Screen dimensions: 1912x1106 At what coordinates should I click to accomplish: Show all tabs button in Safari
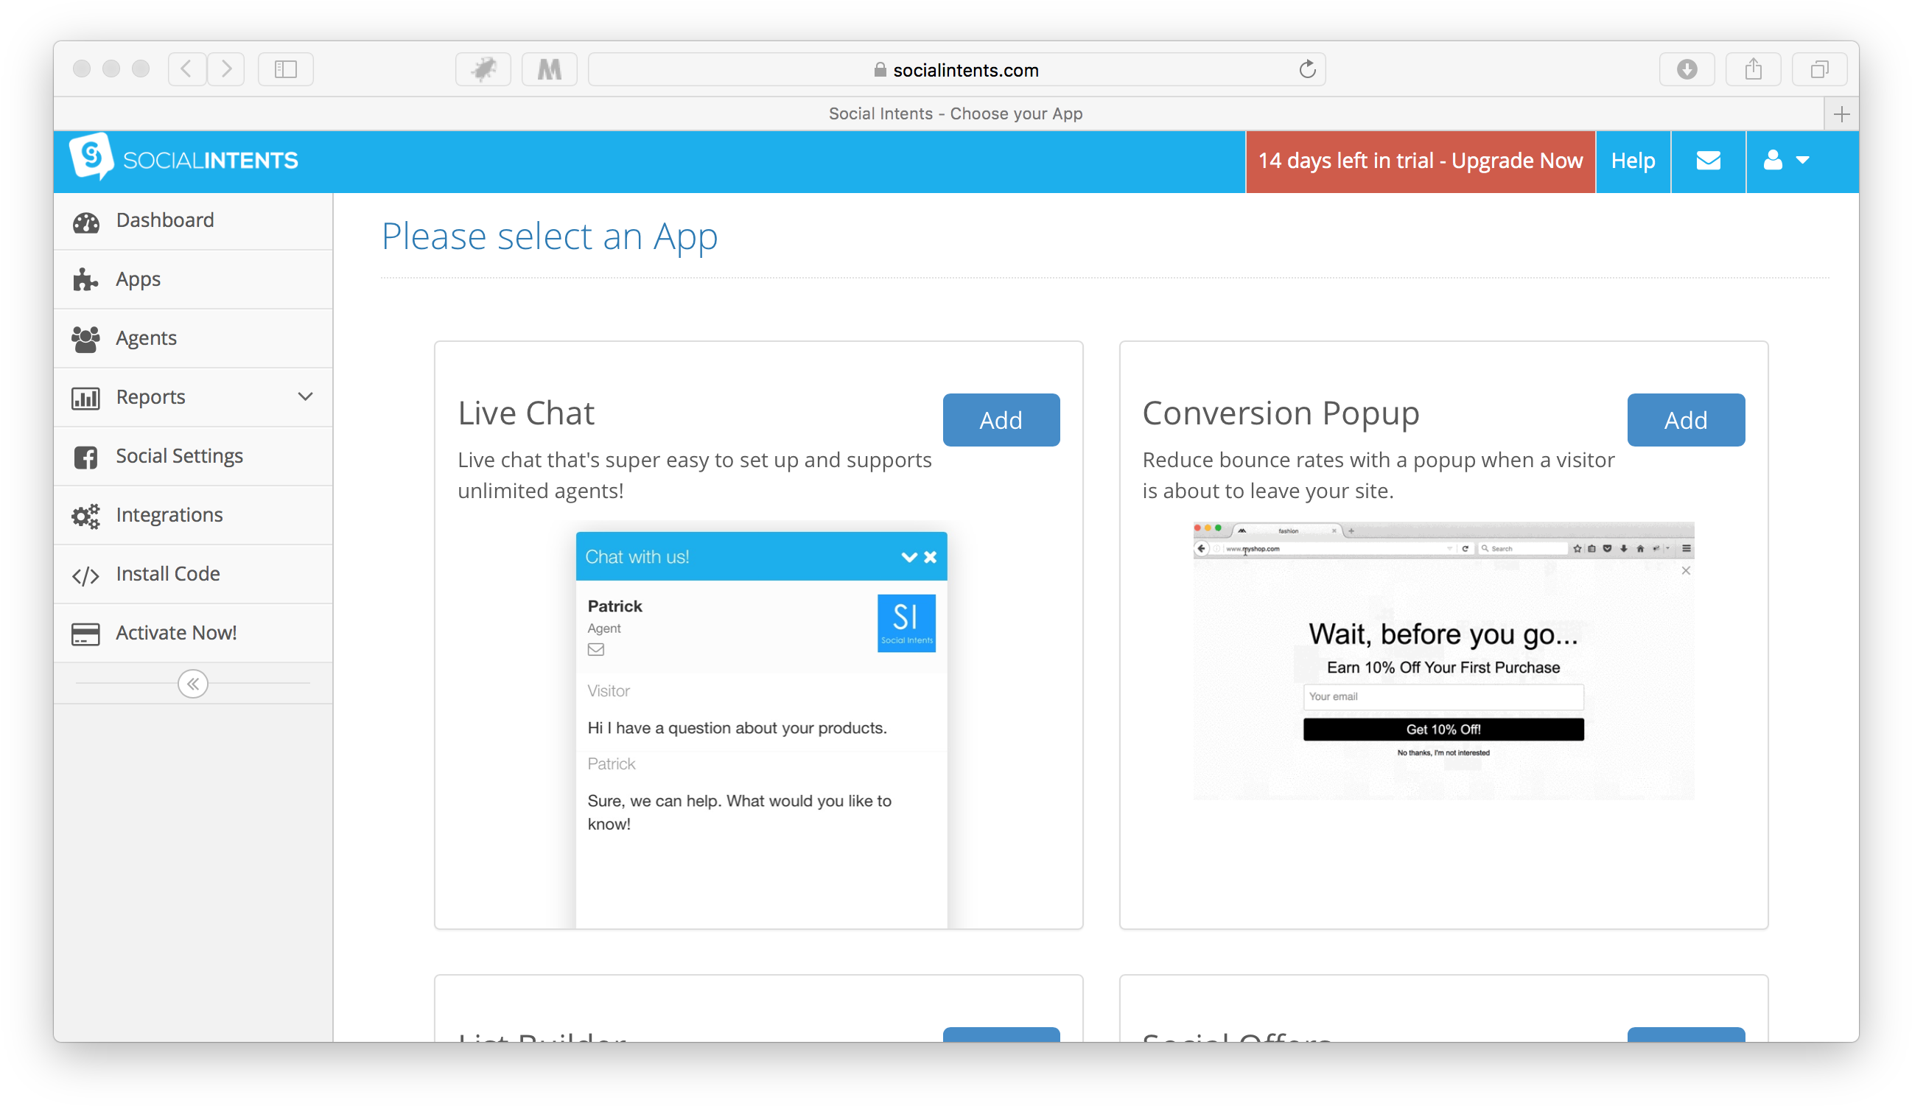click(x=1818, y=69)
